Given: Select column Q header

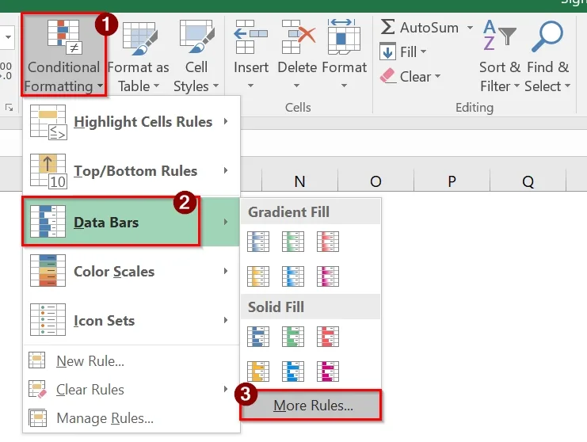Looking at the screenshot, I should (528, 181).
